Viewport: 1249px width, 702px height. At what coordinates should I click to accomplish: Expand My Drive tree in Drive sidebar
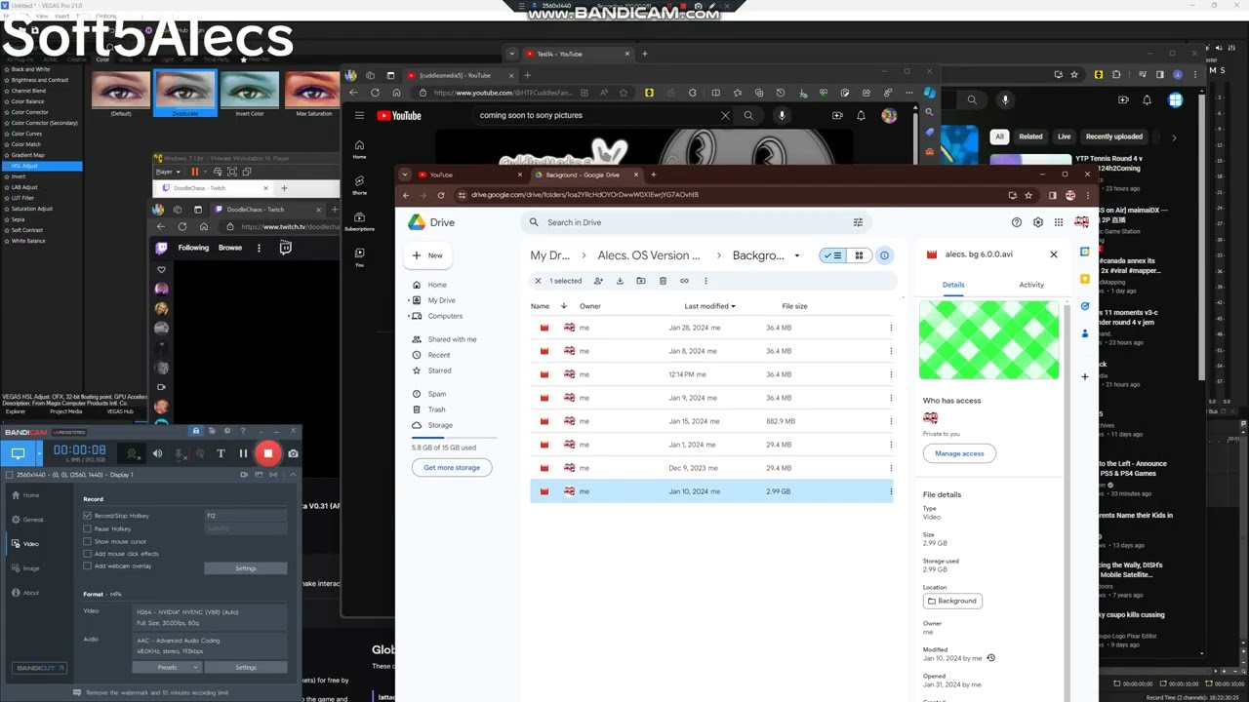tap(408, 300)
